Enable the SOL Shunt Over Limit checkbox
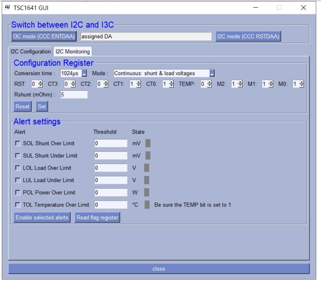The width and height of the screenshot is (321, 282). click(18, 143)
